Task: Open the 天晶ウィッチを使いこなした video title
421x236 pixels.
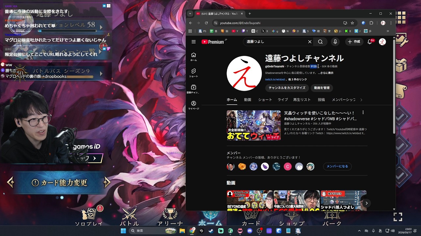Action: [320, 116]
